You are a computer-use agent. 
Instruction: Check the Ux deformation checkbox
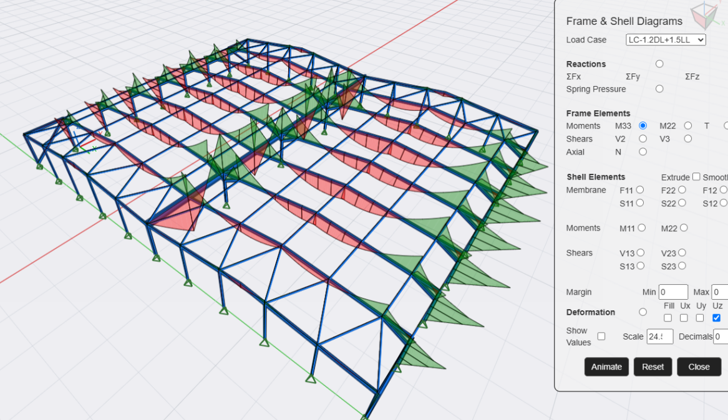click(x=684, y=318)
